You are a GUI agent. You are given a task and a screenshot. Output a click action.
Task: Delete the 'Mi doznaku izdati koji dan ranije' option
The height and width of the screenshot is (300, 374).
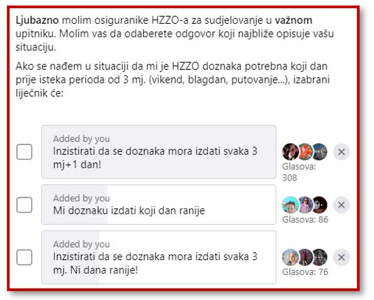[x=341, y=205]
